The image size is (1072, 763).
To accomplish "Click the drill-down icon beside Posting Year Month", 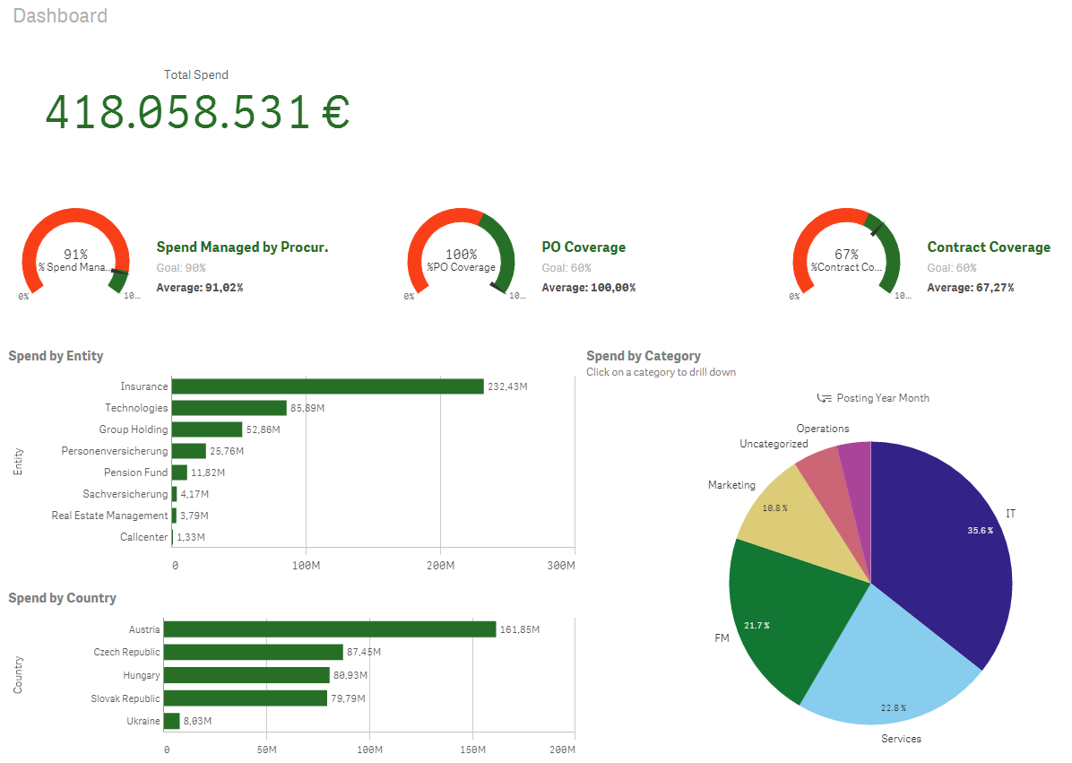I will [x=824, y=398].
